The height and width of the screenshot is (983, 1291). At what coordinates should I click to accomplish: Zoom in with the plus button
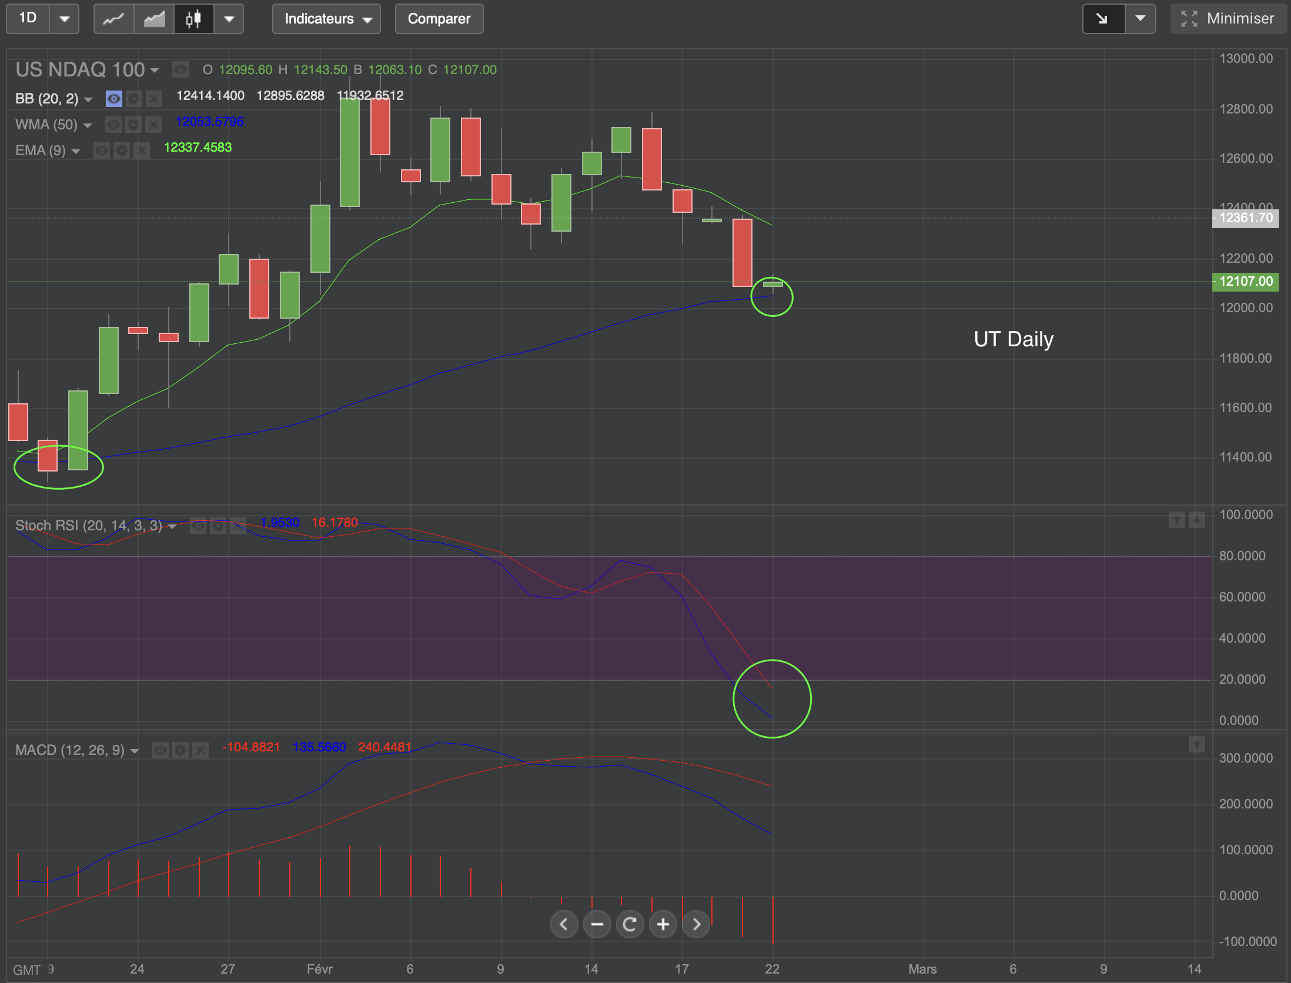(663, 924)
